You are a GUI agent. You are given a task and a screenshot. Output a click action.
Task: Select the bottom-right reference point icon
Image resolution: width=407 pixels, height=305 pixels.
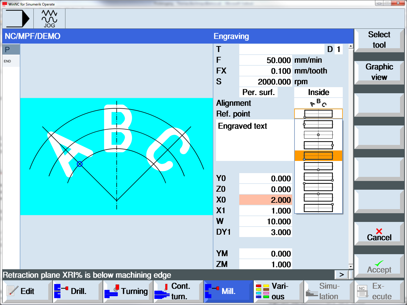pos(318,177)
